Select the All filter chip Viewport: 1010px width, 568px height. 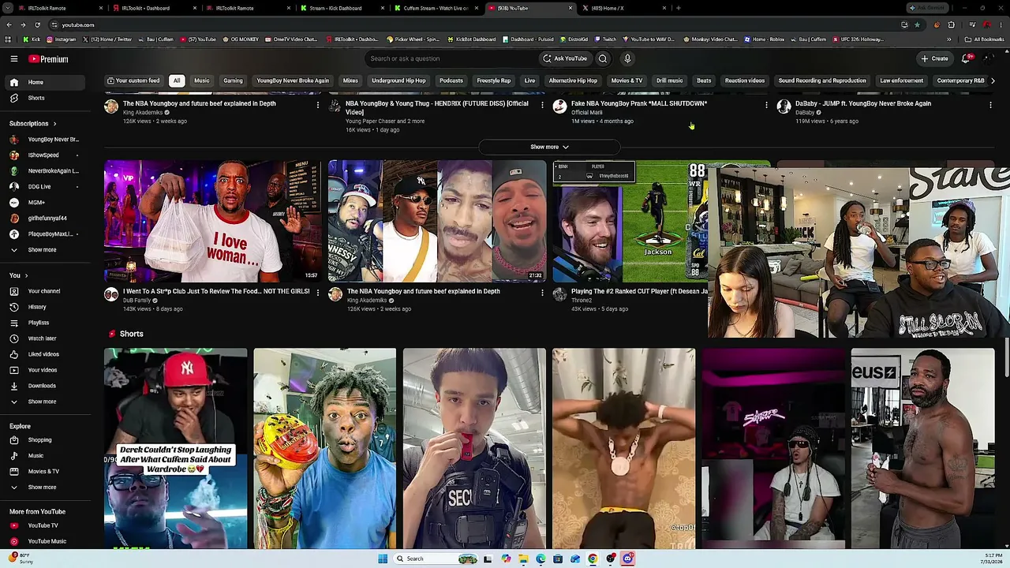pos(177,80)
